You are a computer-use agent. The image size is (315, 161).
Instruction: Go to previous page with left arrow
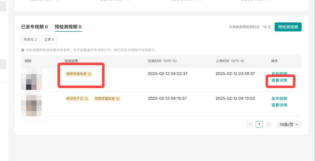250,124
